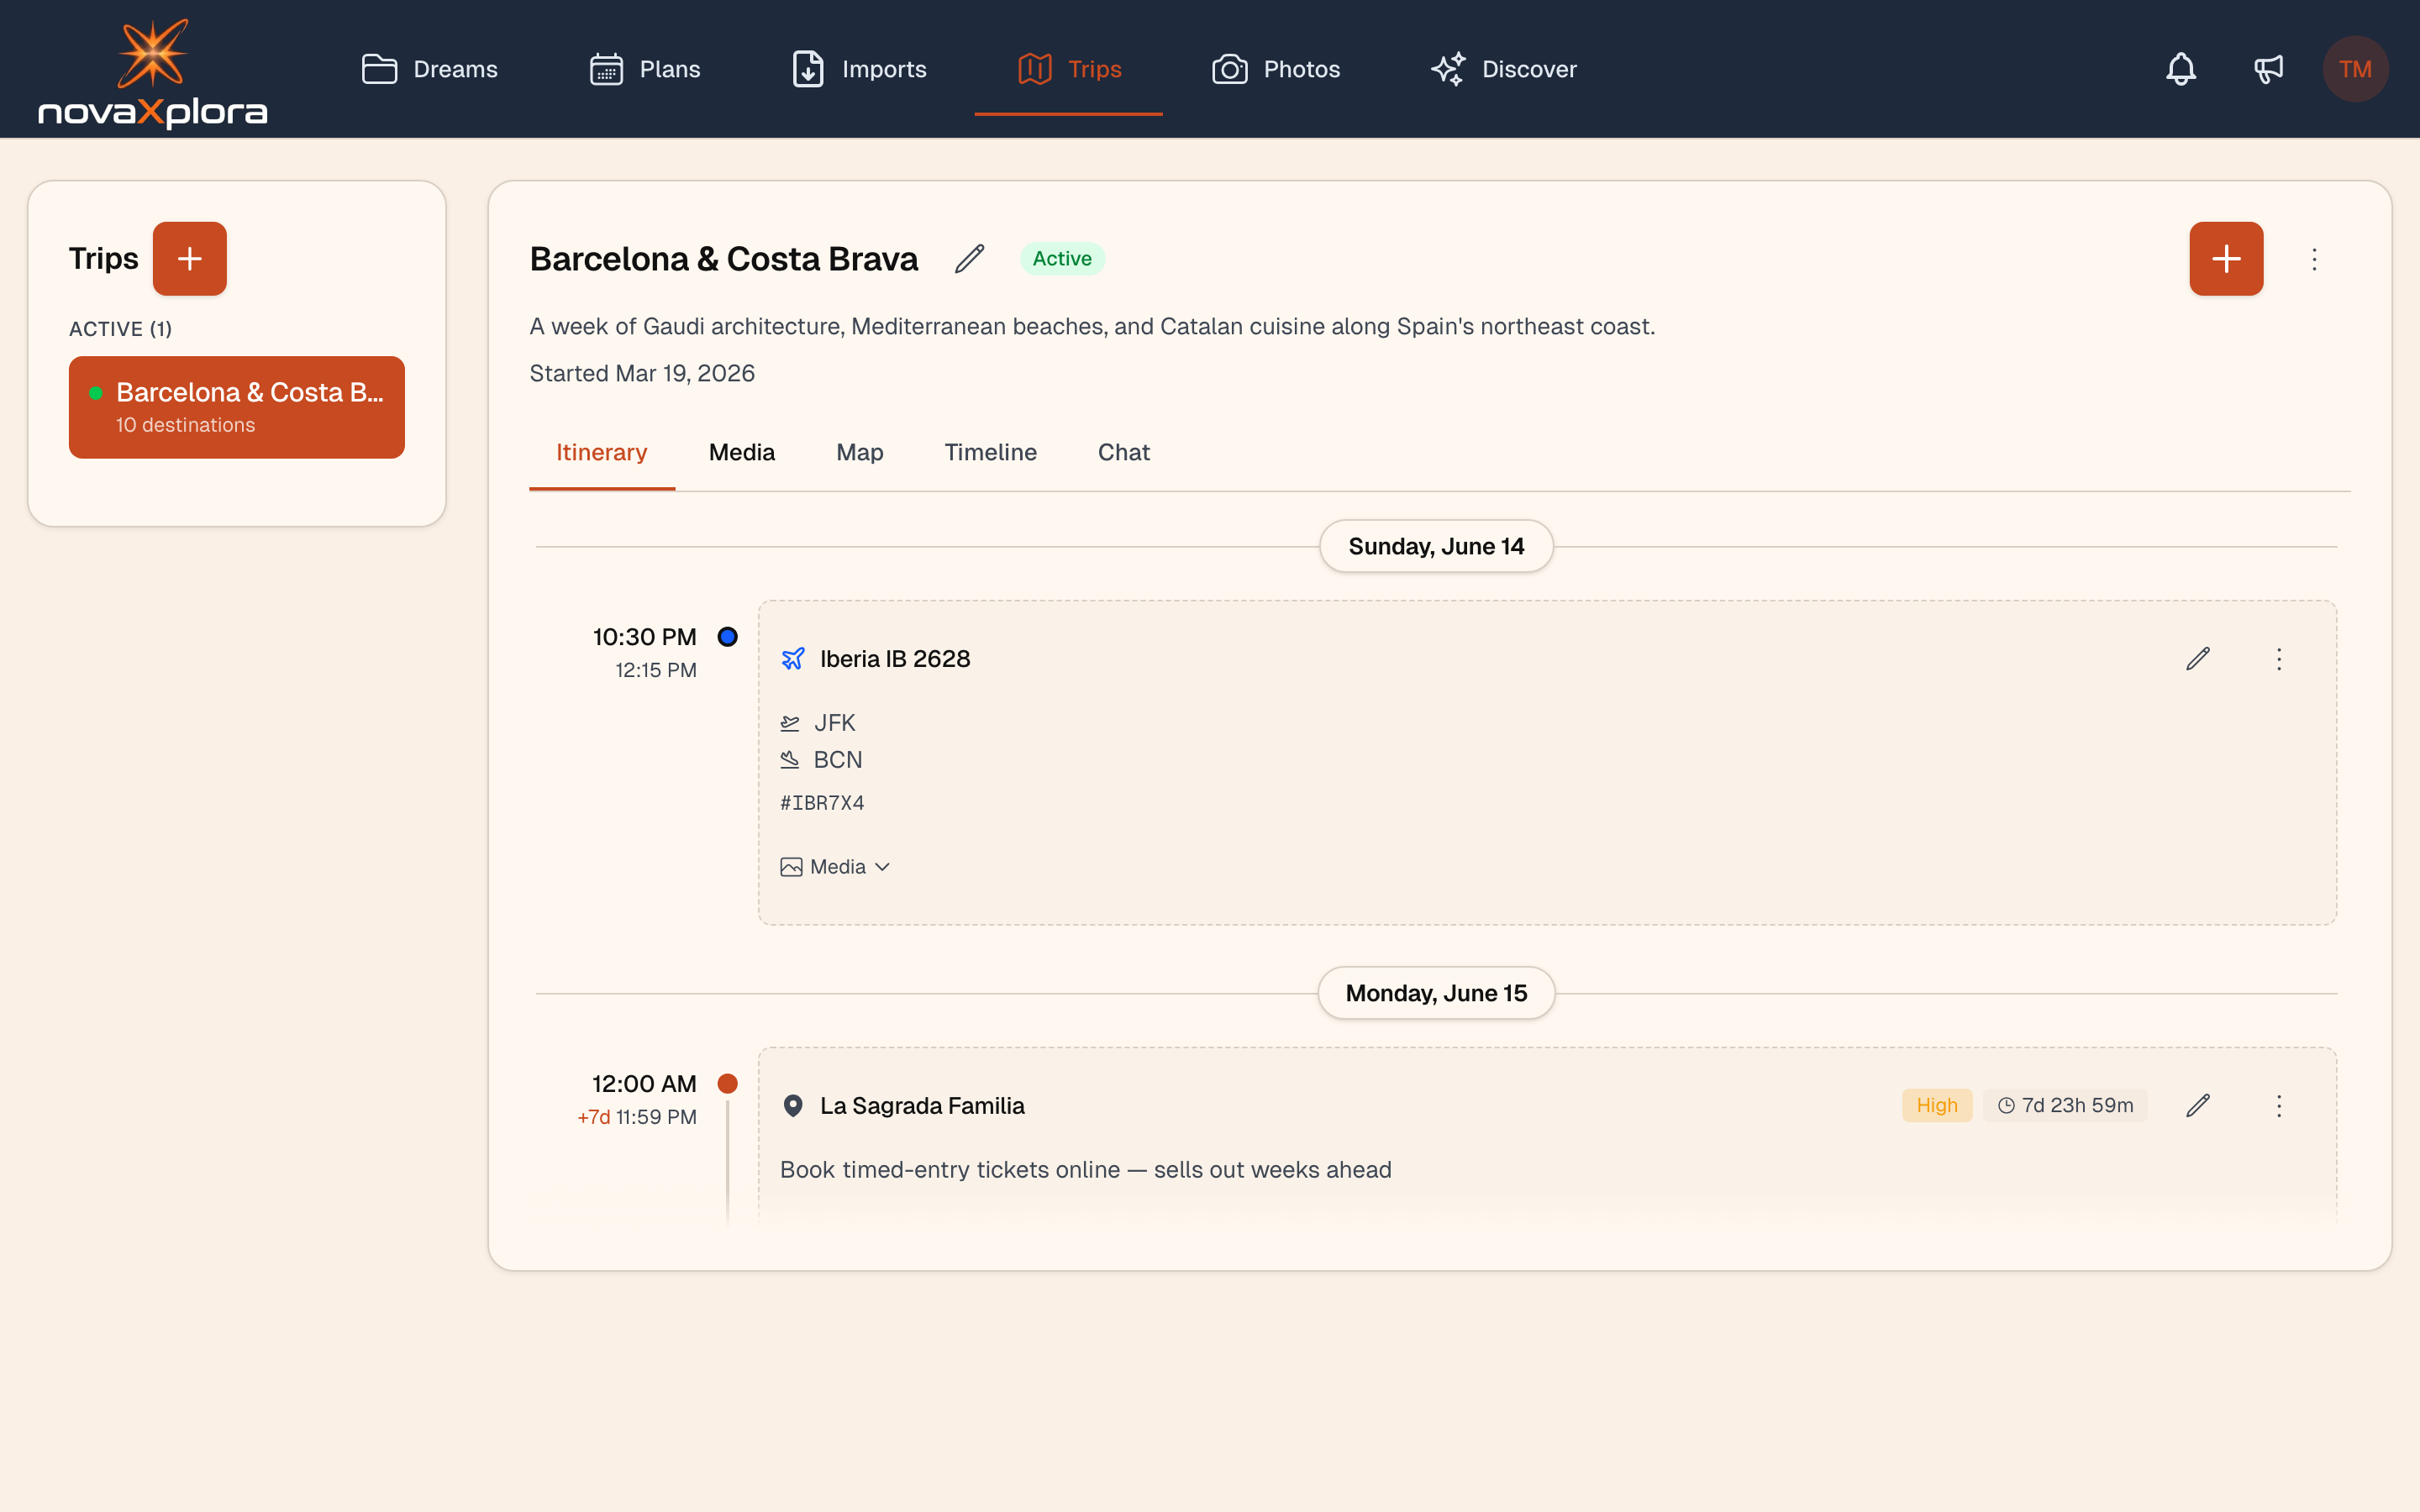This screenshot has height=1512, width=2420.
Task: Switch to the Timeline tab
Action: point(990,453)
